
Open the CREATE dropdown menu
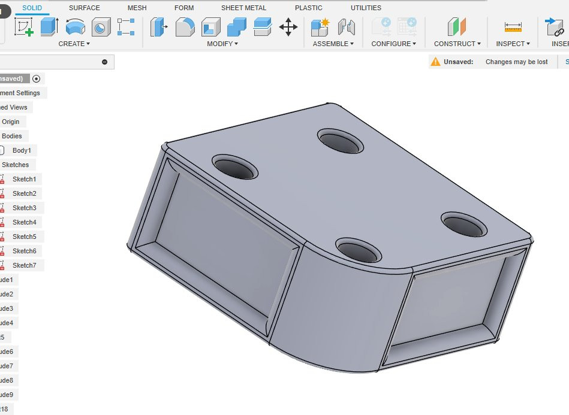coord(74,44)
